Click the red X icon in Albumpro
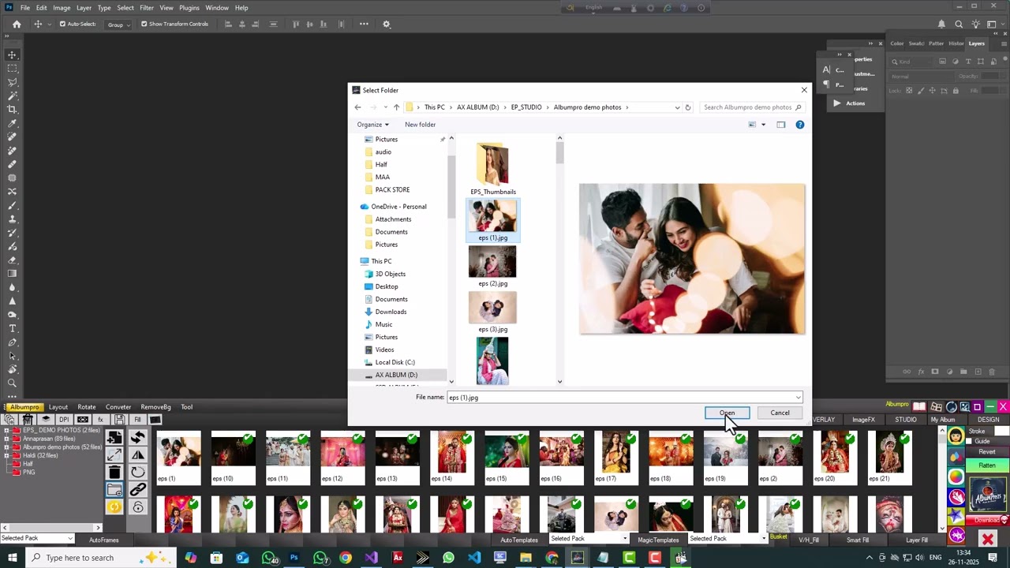Viewport: 1010px width, 568px height. 987,539
